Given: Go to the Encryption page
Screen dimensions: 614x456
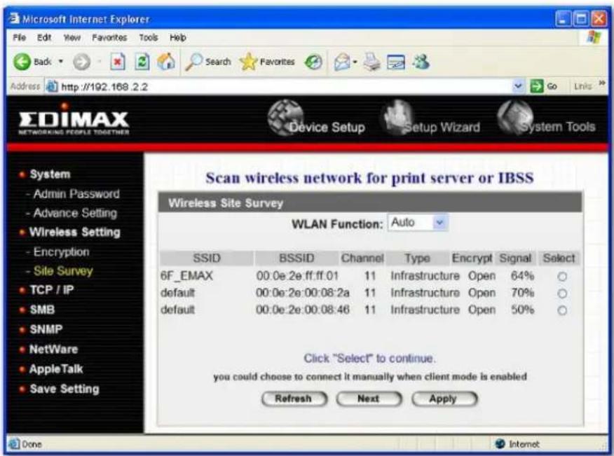Looking at the screenshot, I should pos(62,251).
